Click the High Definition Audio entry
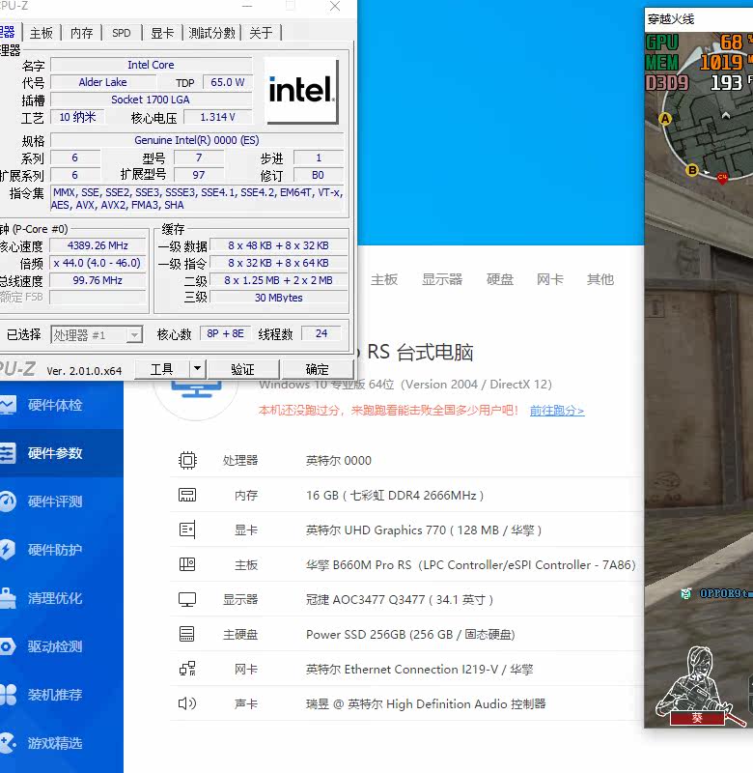The height and width of the screenshot is (773, 753). pos(426,703)
